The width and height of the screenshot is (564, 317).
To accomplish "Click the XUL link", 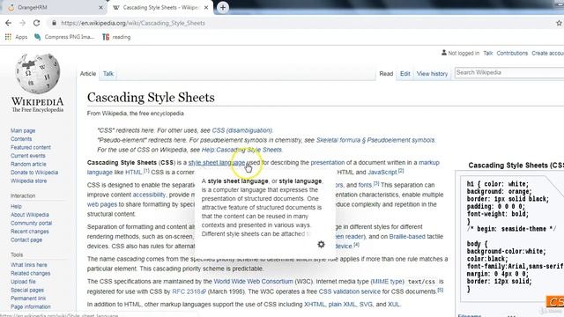I will coord(394,305).
